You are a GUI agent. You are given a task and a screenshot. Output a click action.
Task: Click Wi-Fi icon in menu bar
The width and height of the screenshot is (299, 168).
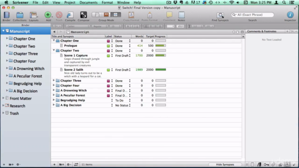click(232, 2)
